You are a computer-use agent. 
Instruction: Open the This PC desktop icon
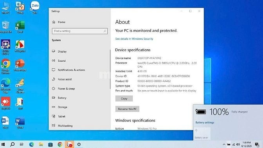tap(5, 7)
